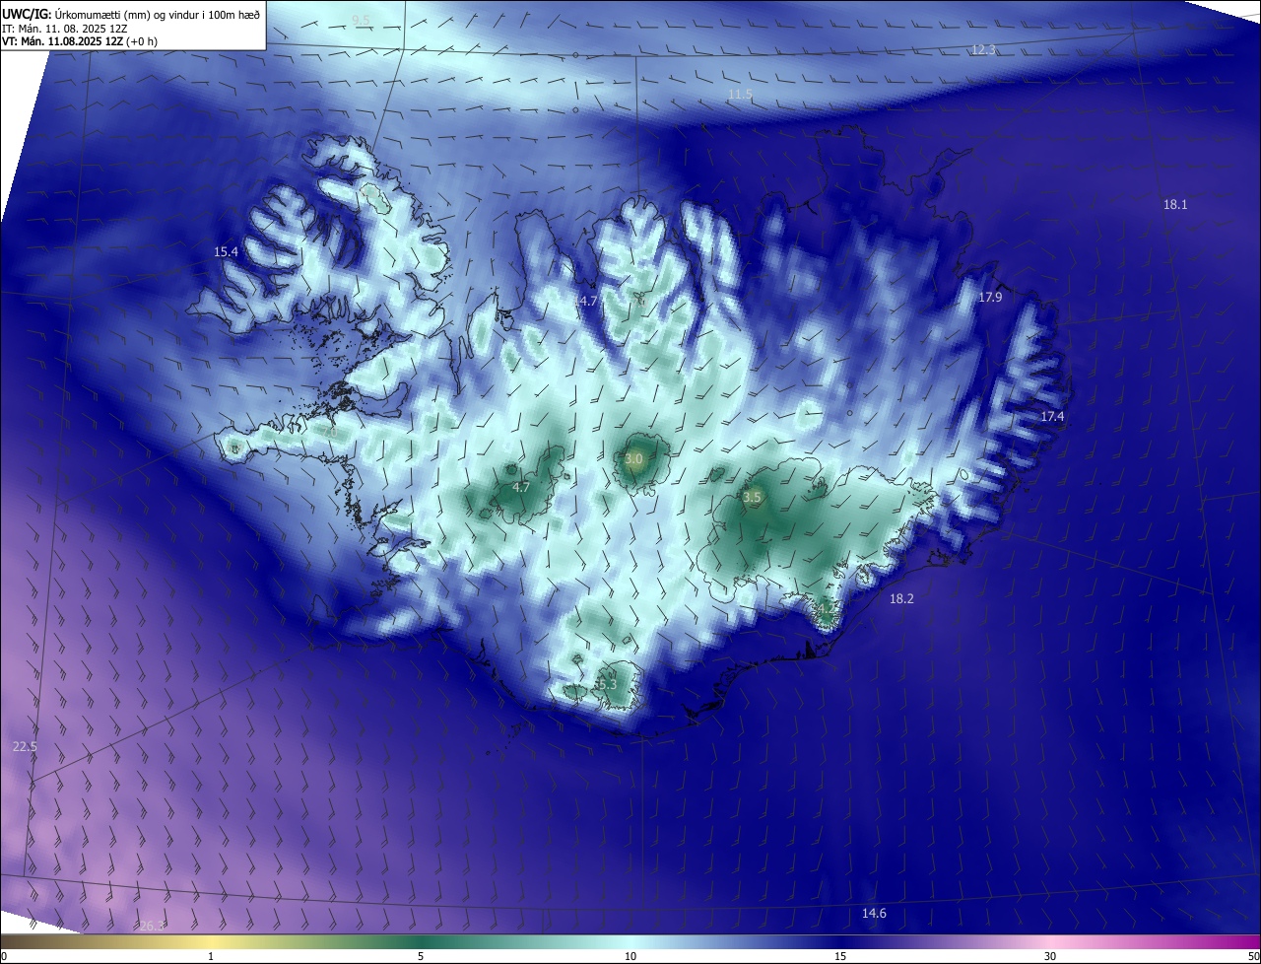Click the 11.5 value label
This screenshot has height=964, width=1261.
[x=740, y=94]
